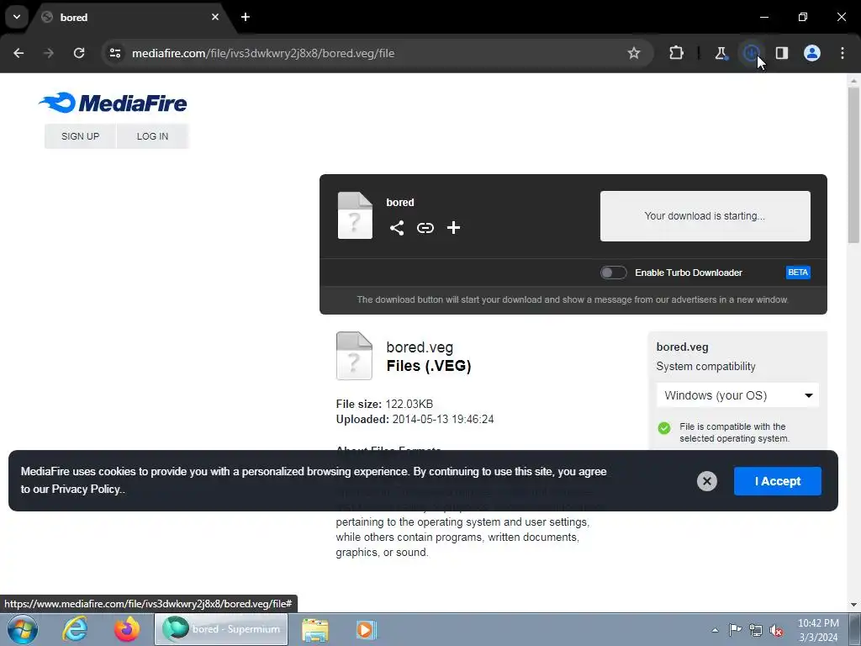Click the 'Files (.VEG)' heading
This screenshot has width=861, height=646.
(428, 366)
